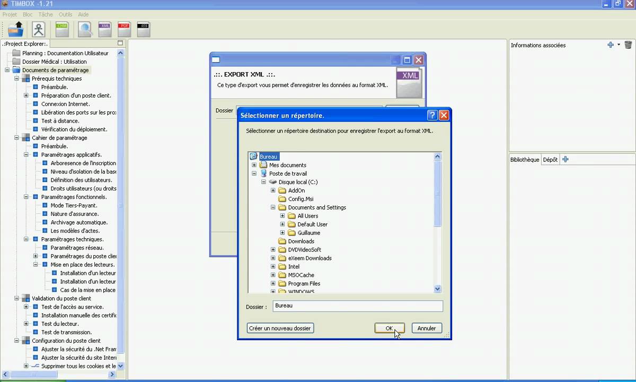
Task: Click the folder tree vertical scrollbar down arrow
Action: (x=438, y=289)
